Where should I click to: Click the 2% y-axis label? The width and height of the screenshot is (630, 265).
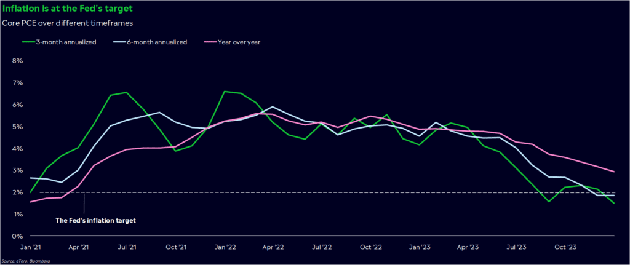(x=18, y=192)
